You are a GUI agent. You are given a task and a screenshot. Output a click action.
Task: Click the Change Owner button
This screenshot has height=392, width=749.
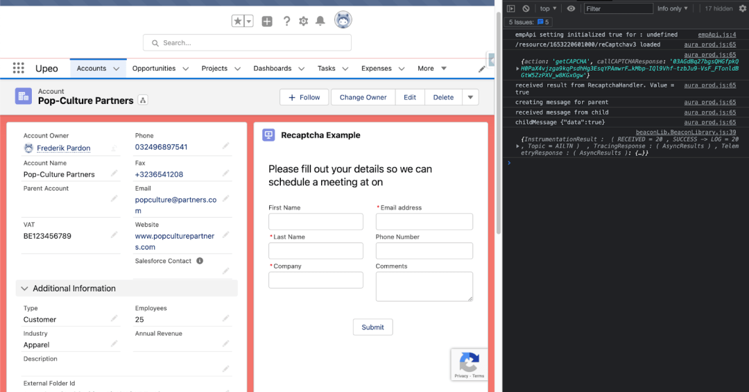coord(363,97)
